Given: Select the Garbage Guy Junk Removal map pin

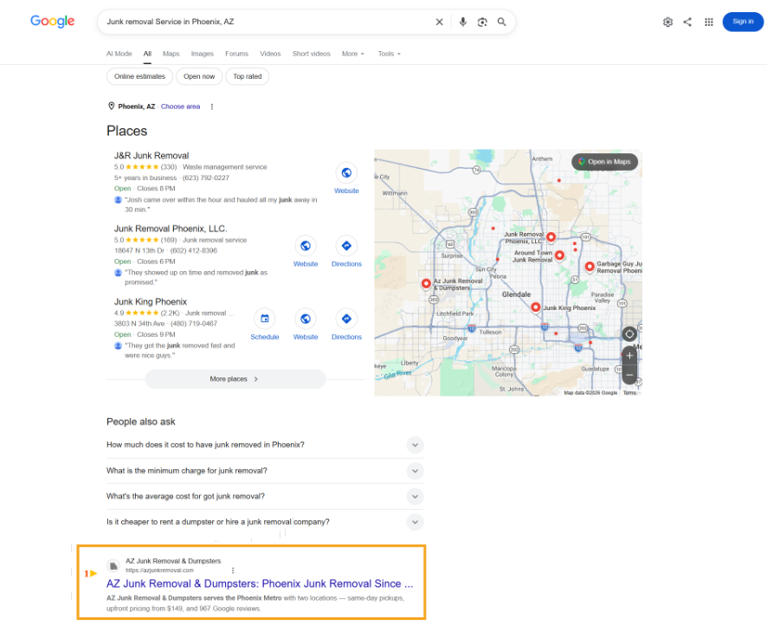Looking at the screenshot, I should click(x=590, y=267).
